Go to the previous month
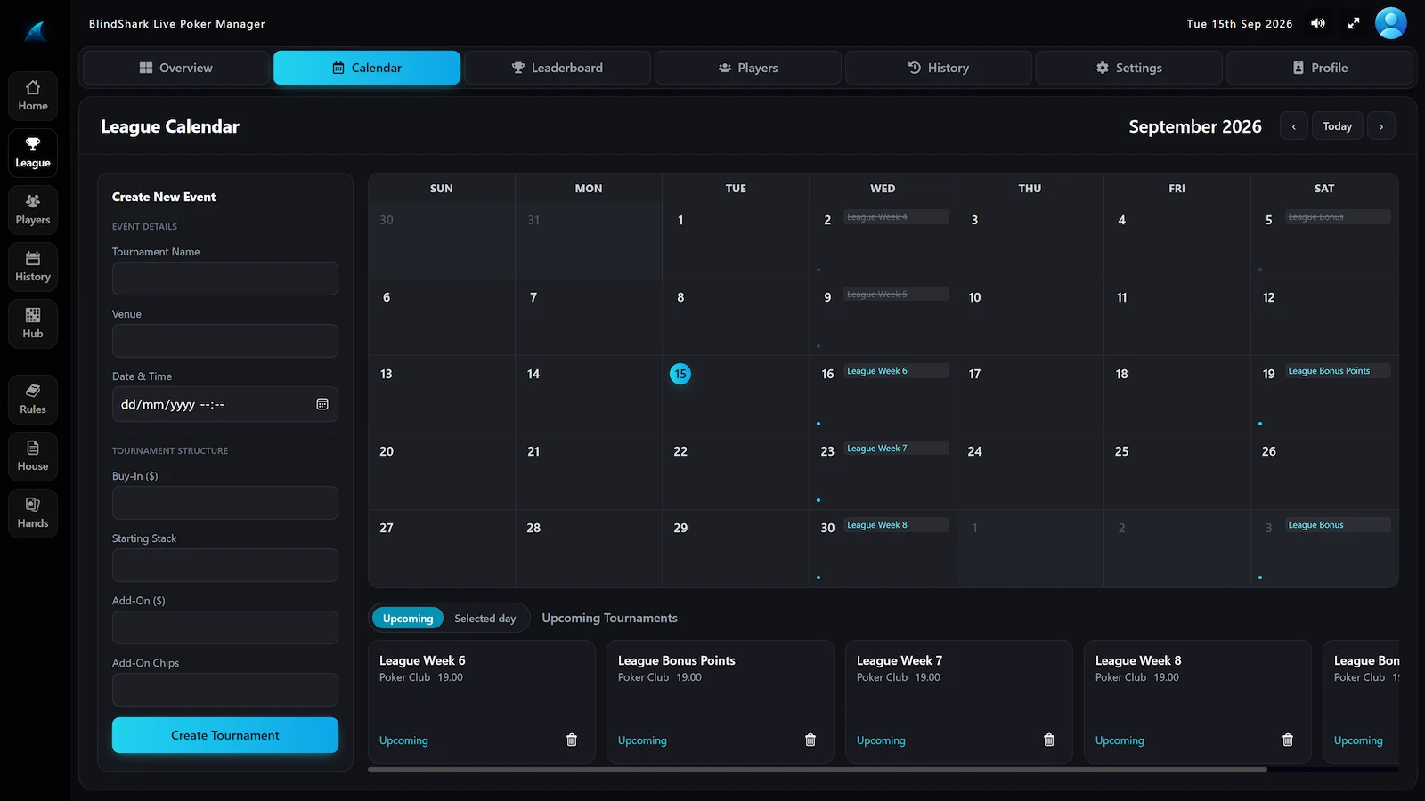1425x801 pixels. (1294, 126)
